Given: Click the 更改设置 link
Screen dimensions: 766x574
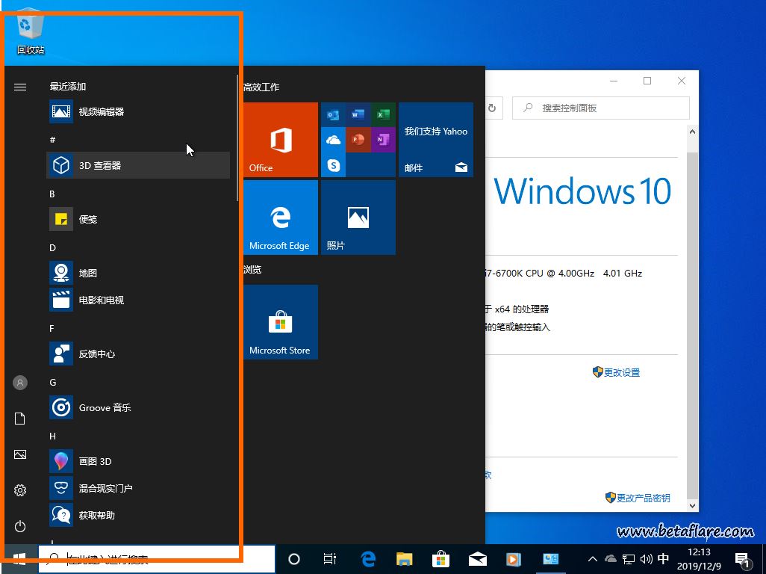Looking at the screenshot, I should coord(621,372).
